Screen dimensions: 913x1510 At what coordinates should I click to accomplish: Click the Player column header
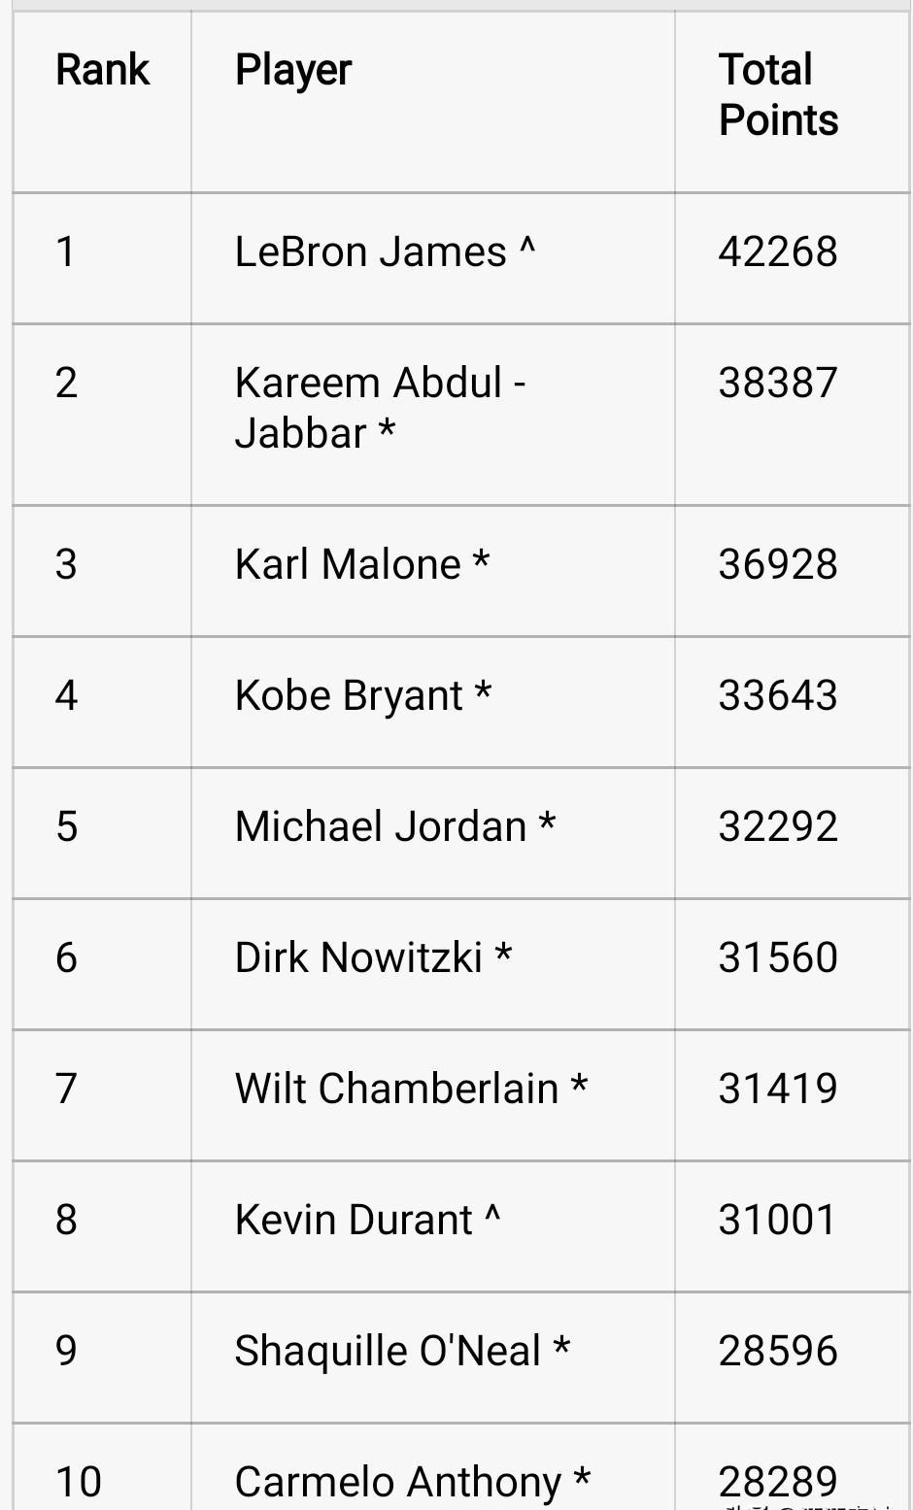click(292, 70)
